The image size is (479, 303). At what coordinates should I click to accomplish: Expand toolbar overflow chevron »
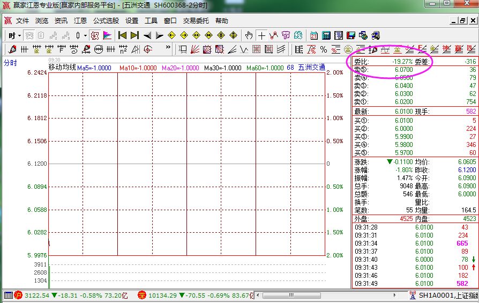point(168,49)
